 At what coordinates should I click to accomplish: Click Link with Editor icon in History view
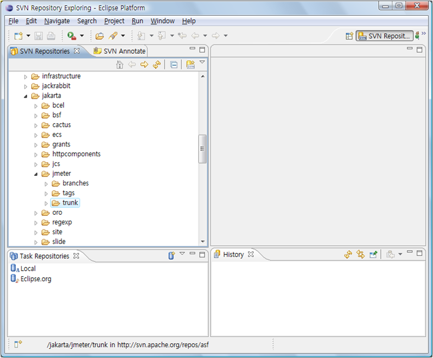point(360,254)
